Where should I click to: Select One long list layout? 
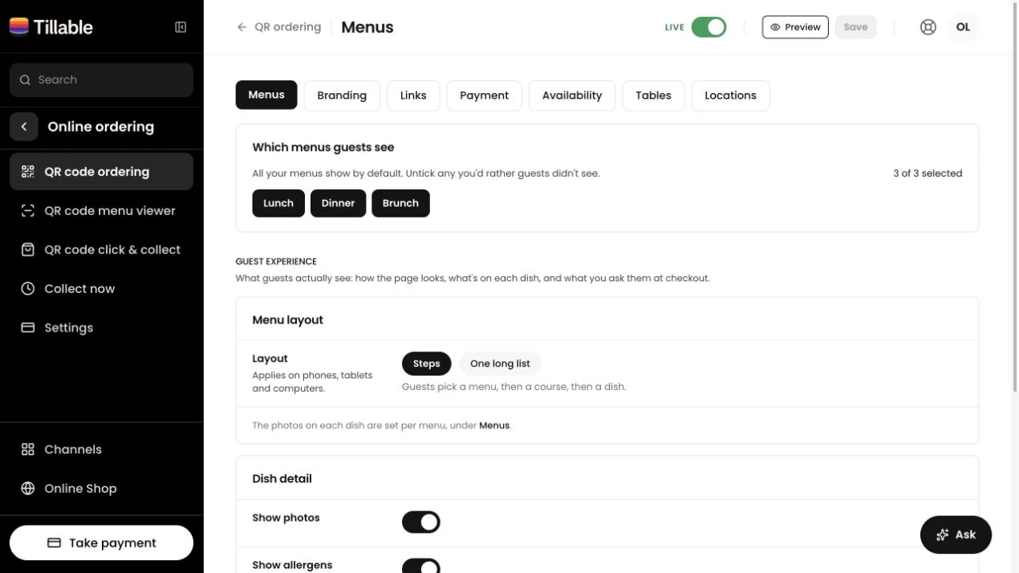[500, 364]
